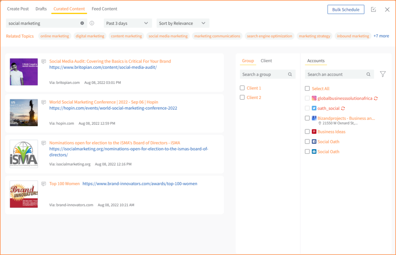This screenshot has height=255, width=396.
Task: Open the isocialmarketing.org nominations URL
Action: pyautogui.click(x=128, y=152)
